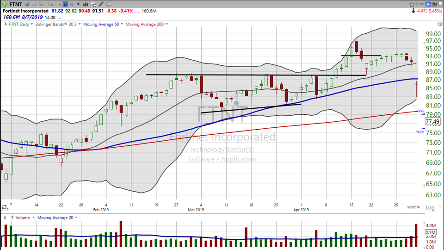Expand the Volume dropdown arrow
This screenshot has width=444, height=250.
tap(34, 218)
